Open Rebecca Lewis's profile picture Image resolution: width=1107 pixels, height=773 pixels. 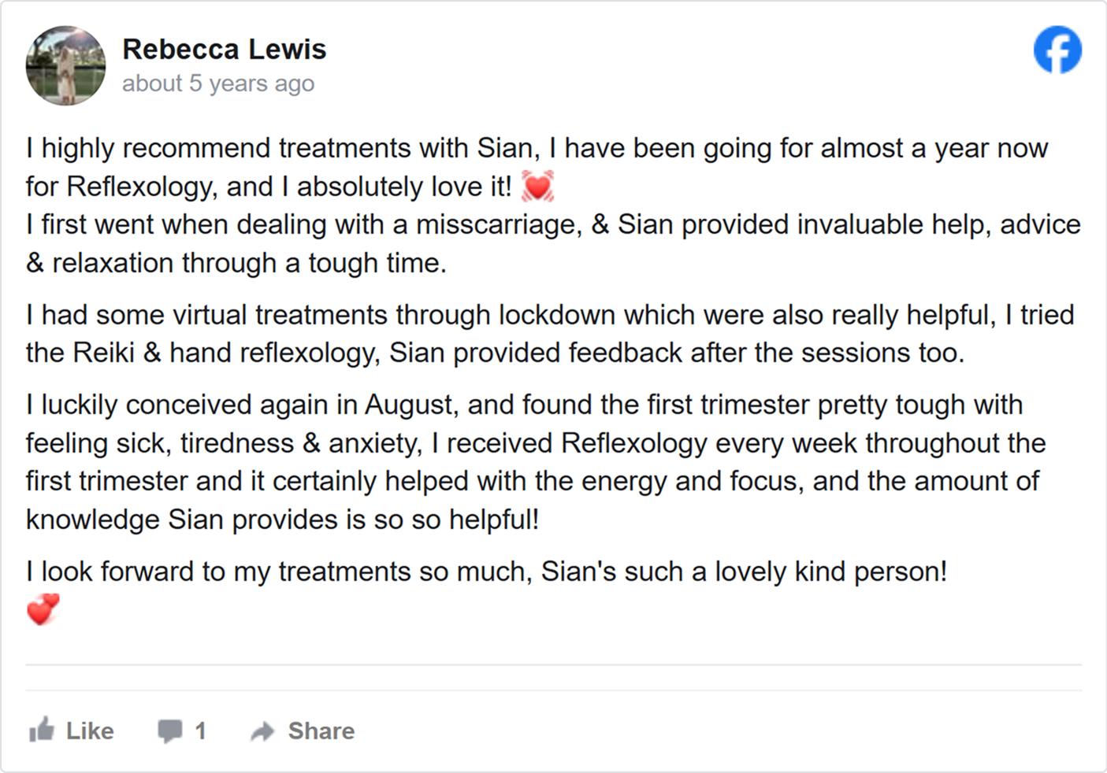click(65, 65)
